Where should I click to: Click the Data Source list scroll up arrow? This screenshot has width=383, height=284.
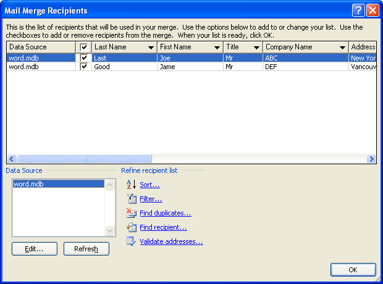tap(110, 185)
